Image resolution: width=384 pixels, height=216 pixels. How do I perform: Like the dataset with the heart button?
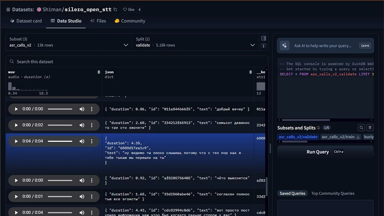[129, 10]
